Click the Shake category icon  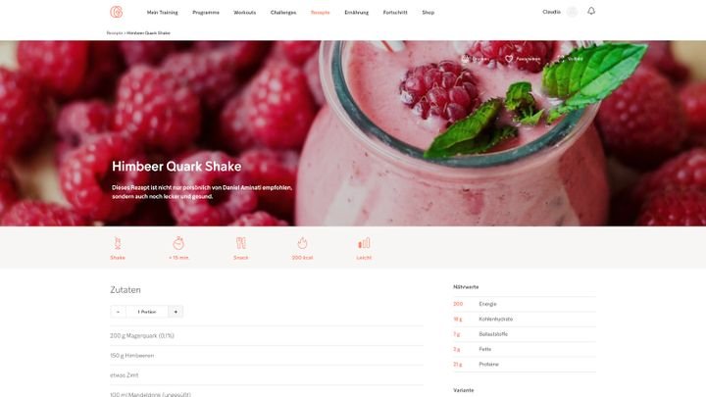pyautogui.click(x=118, y=243)
